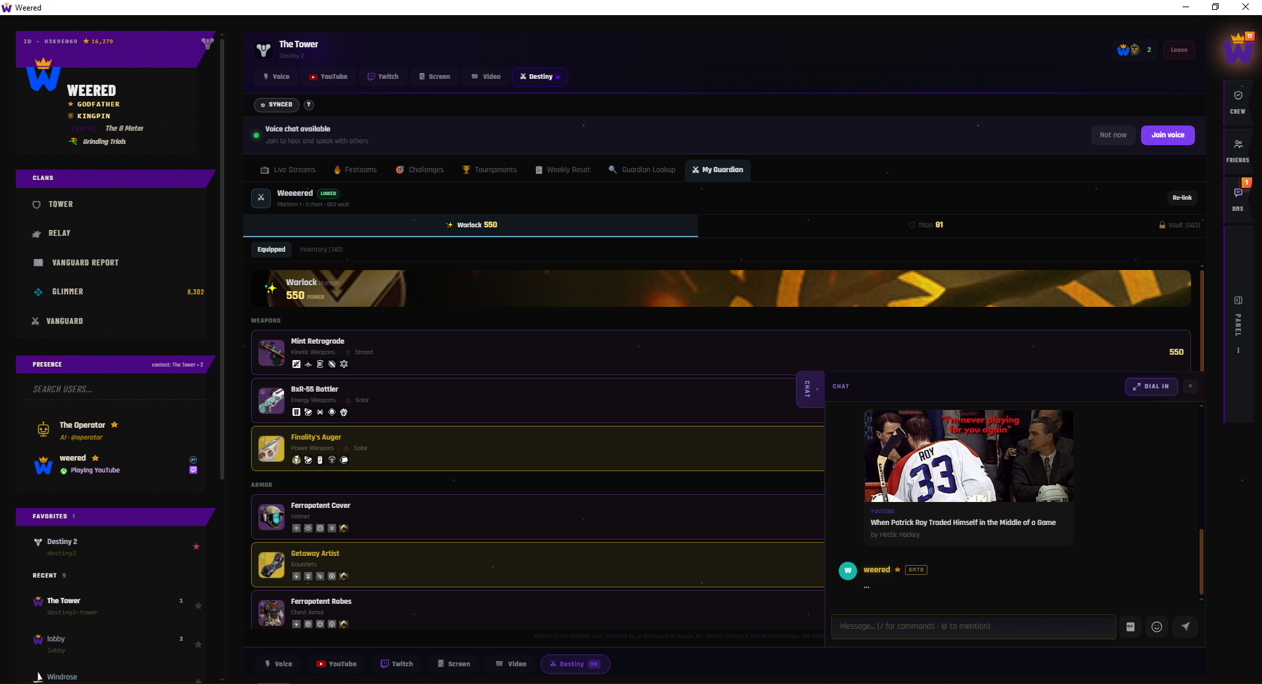Select the Titan 81 character tab
The width and height of the screenshot is (1262, 684).
click(925, 225)
